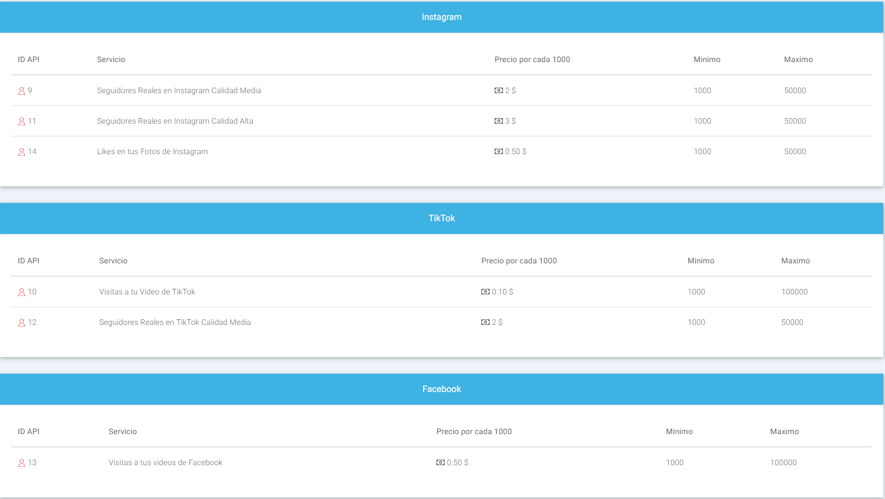Click price 0.50 $ for Facebook video visits
Image resolution: width=885 pixels, height=499 pixels.
457,462
